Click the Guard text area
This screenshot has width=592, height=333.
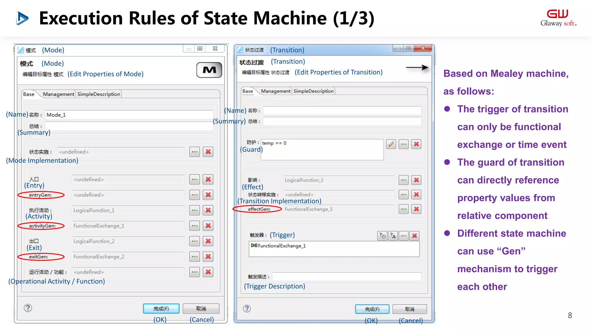coord(322,150)
